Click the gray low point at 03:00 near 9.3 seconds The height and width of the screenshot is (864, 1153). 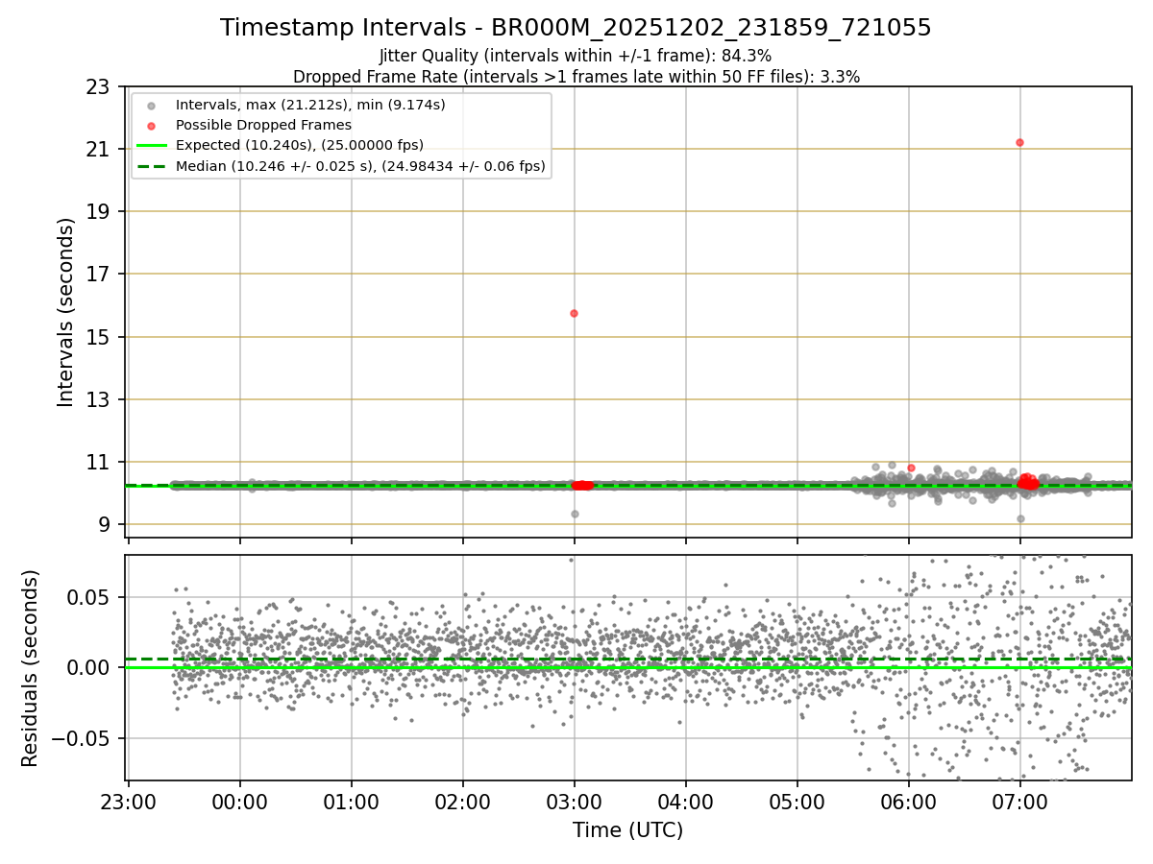(x=575, y=514)
